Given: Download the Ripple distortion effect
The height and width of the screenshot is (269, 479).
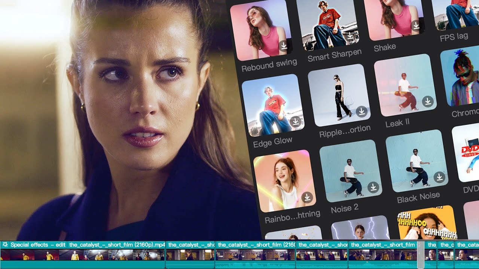Looking at the screenshot, I should (361, 111).
